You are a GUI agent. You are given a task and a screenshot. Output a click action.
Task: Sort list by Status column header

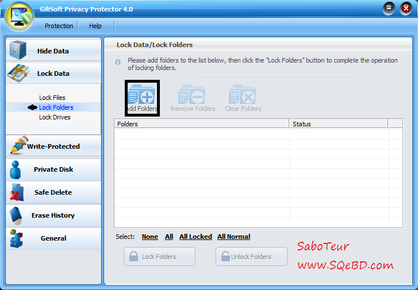coord(339,124)
